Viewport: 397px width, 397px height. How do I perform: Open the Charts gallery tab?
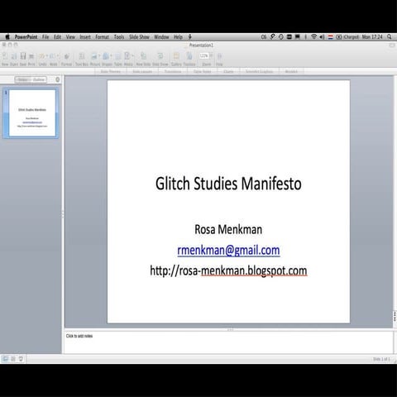[228, 72]
